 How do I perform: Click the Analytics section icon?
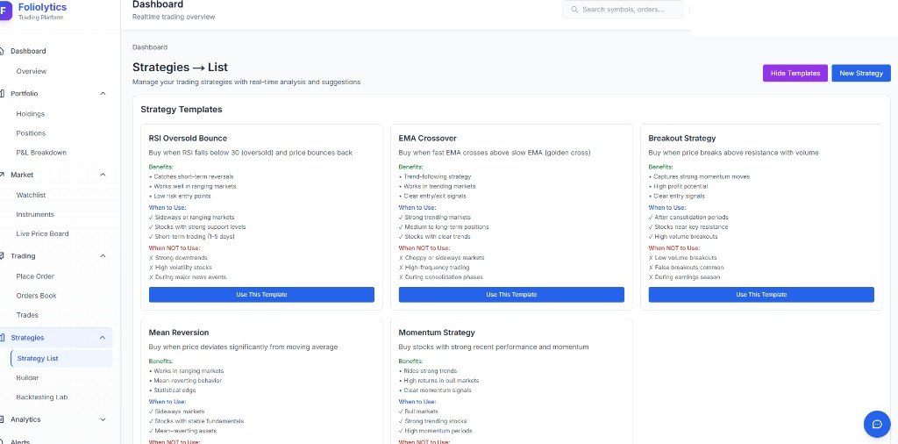(2, 419)
